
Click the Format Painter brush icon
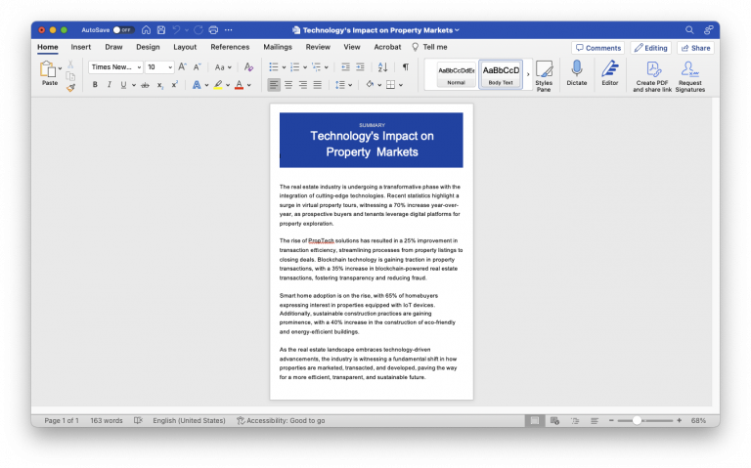tap(70, 88)
